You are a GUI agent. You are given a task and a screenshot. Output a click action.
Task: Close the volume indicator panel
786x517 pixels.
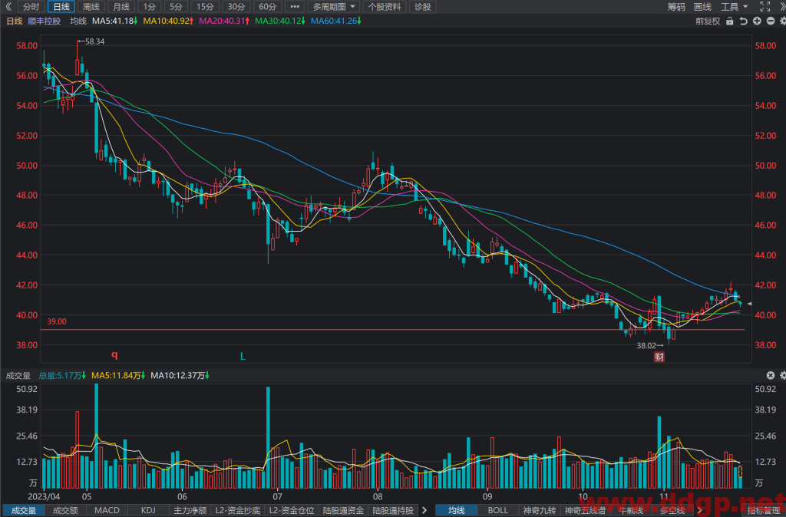[x=771, y=375]
